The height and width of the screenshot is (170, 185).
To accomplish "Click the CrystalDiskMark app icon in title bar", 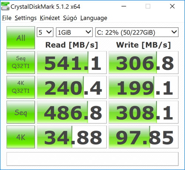I will coord(5,6).
